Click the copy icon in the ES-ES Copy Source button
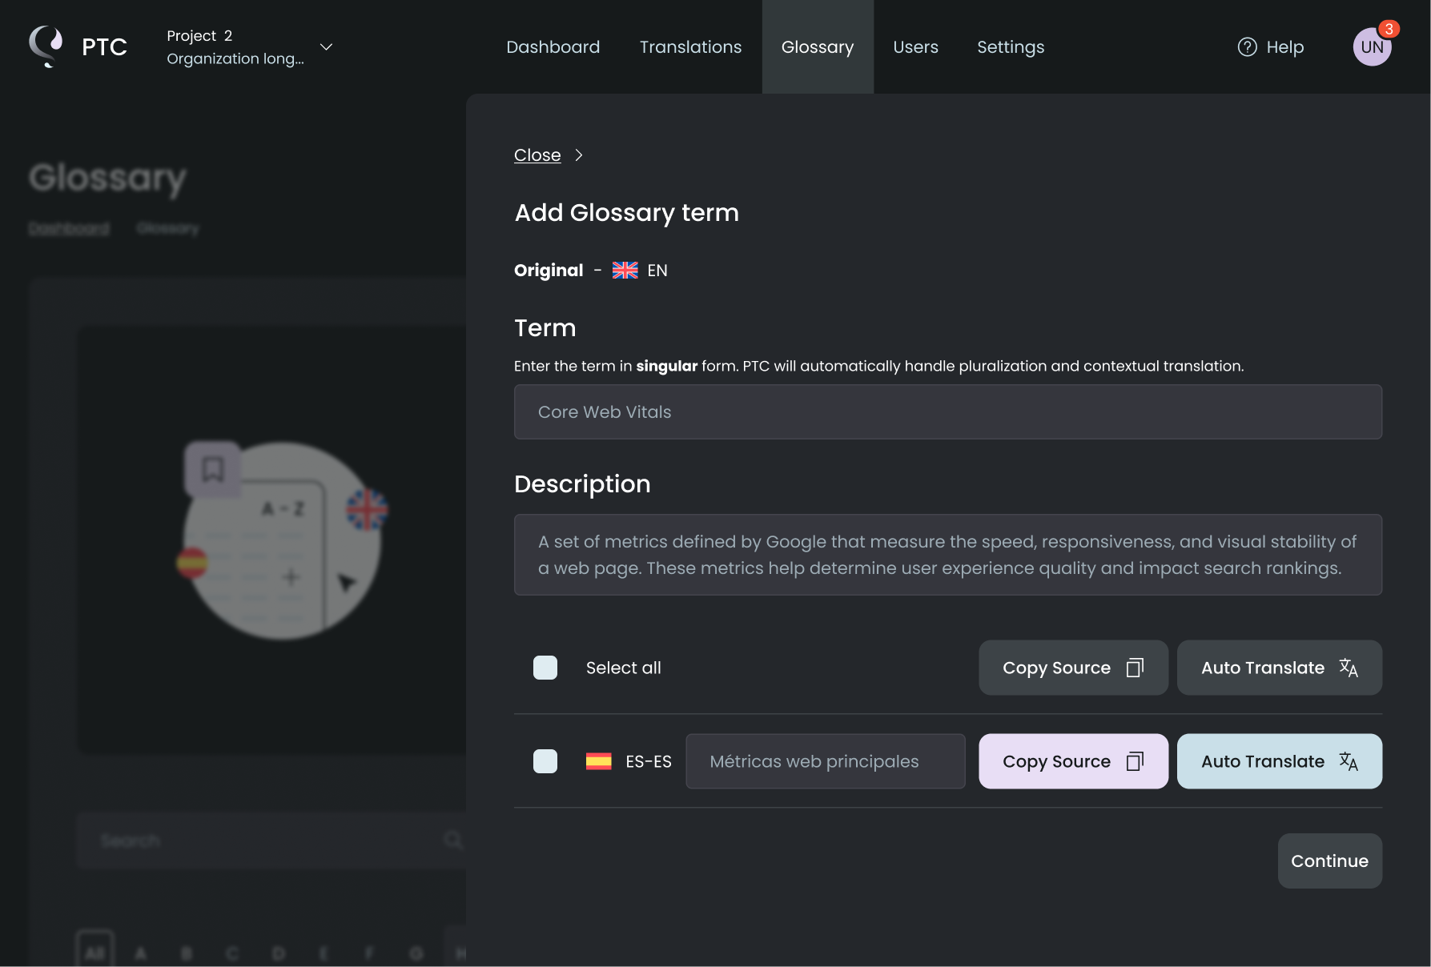Screen dimensions: 1431x967 coord(1135,761)
